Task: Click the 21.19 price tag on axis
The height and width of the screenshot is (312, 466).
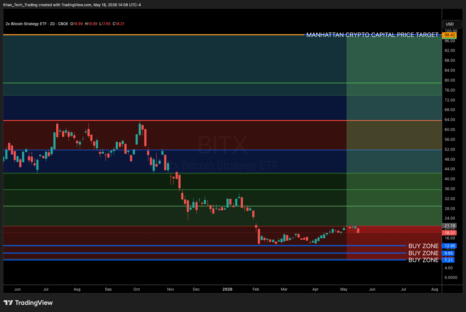Action: 449,226
